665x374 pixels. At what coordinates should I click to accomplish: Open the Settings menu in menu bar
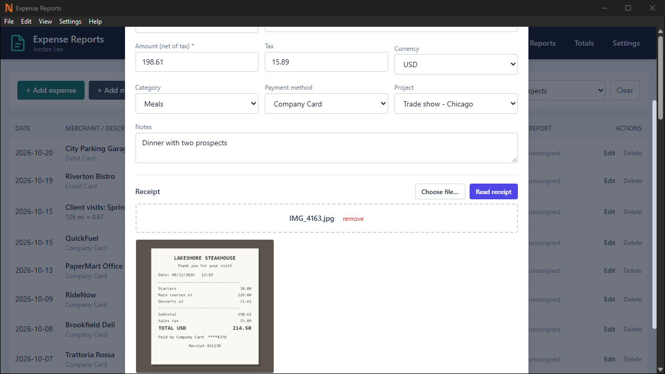[70, 22]
